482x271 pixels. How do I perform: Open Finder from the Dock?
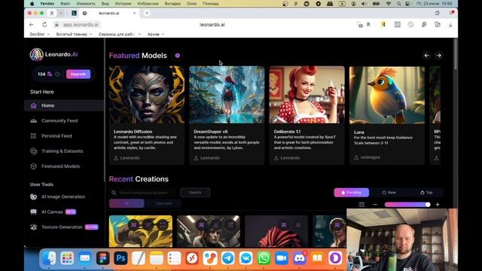pyautogui.click(x=49, y=258)
